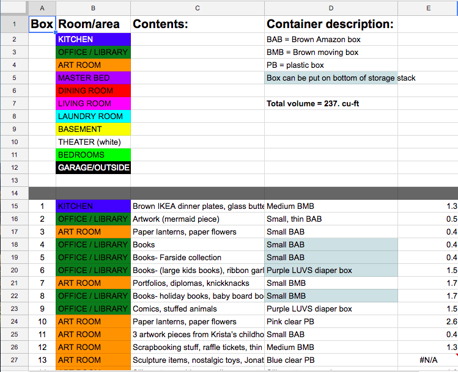Click the '3 artwork pieces from Krista's' cell
This screenshot has width=458, height=372.
198,335
